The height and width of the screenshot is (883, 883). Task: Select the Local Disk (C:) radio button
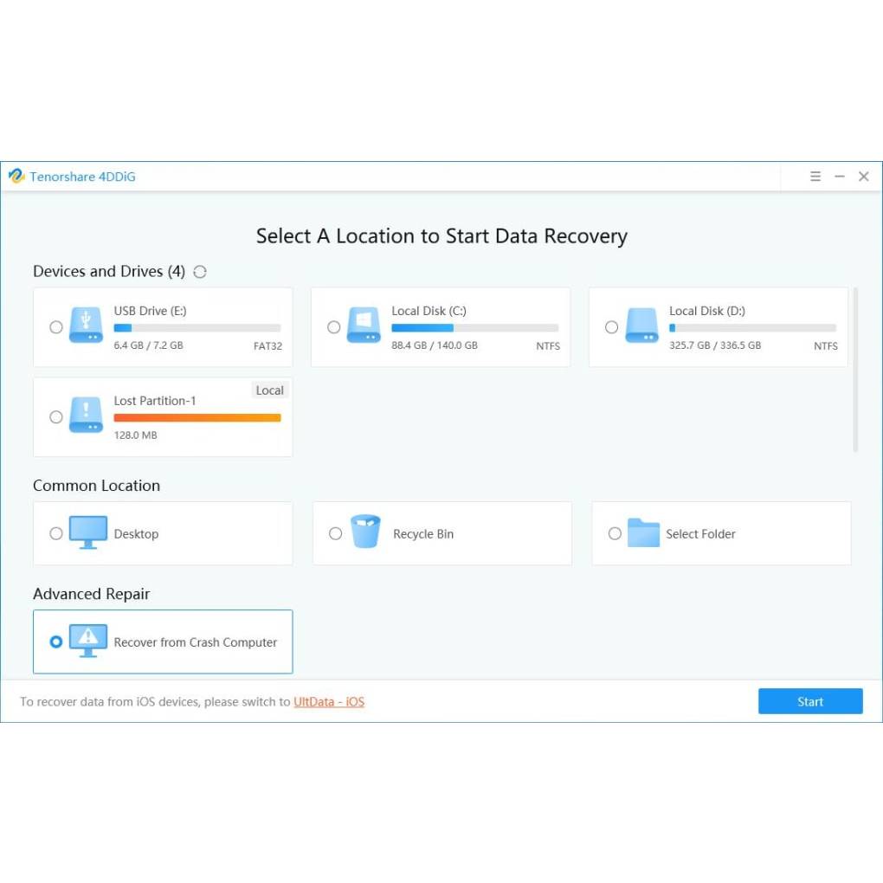pos(333,327)
